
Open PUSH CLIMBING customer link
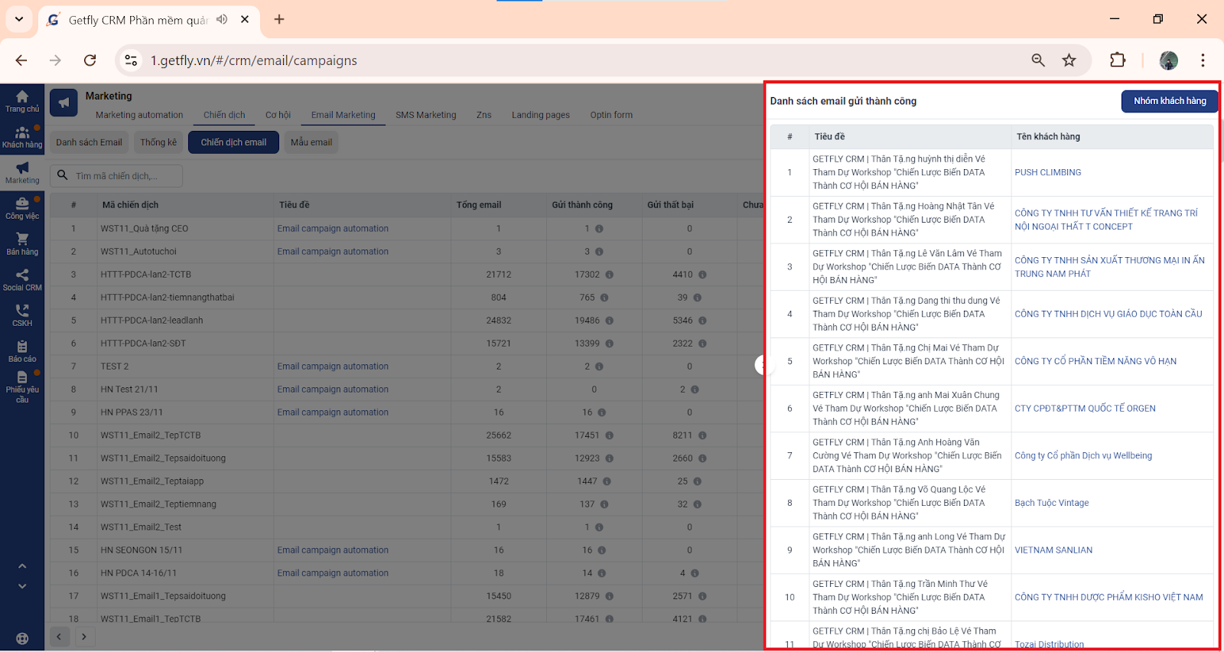pyautogui.click(x=1047, y=172)
